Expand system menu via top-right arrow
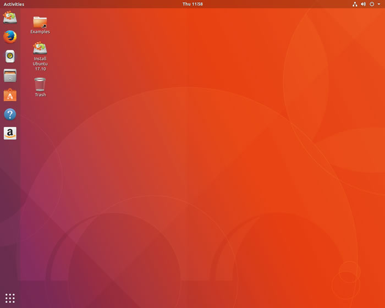The height and width of the screenshot is (308, 385). point(379,4)
